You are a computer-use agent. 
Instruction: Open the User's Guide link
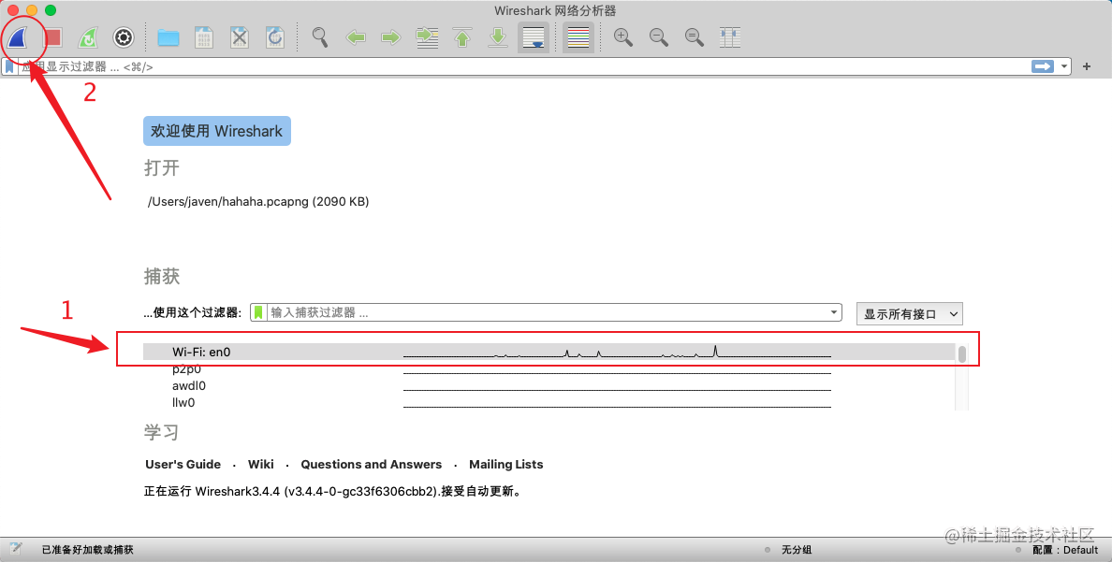point(183,464)
